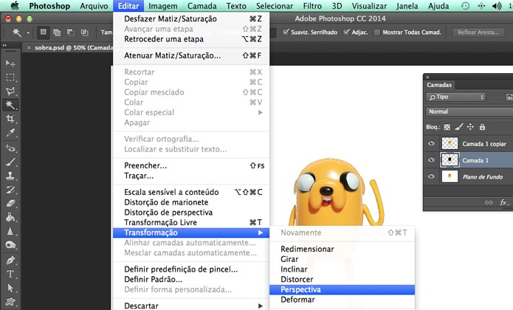
Task: Lock all with padlock icon
Action: (x=482, y=127)
